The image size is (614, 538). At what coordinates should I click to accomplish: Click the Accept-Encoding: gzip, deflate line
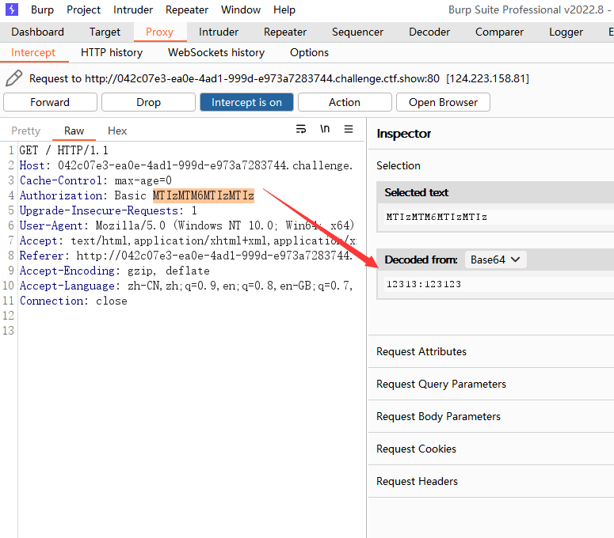click(x=114, y=271)
